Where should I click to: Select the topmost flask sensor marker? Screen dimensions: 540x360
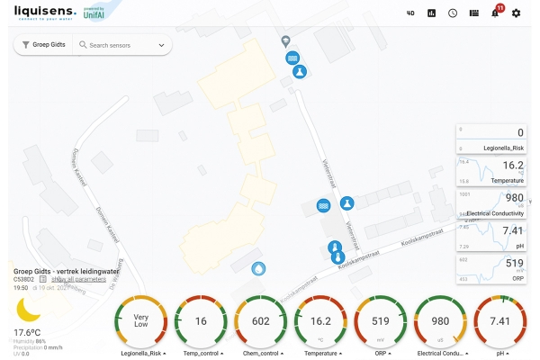pos(300,72)
